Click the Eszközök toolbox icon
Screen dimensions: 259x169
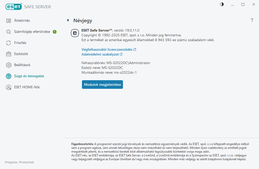[9, 54]
